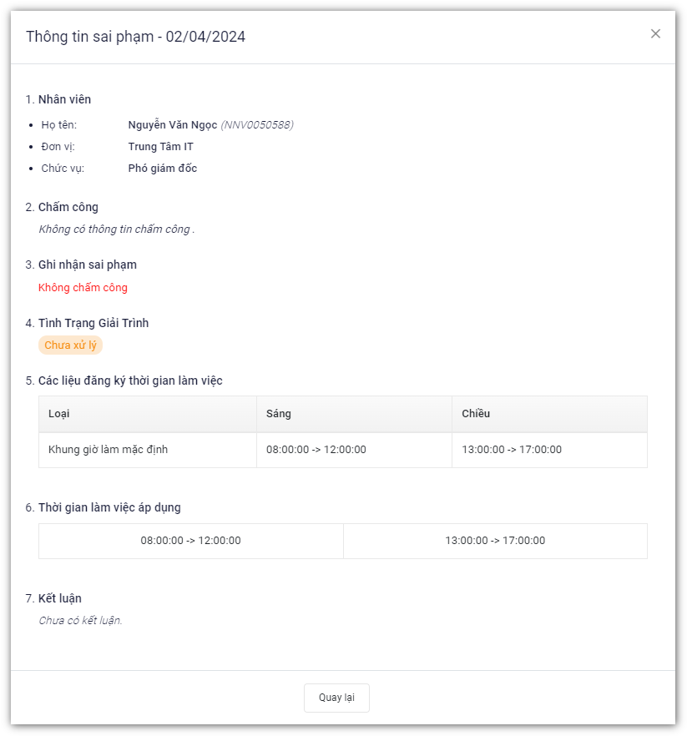This screenshot has height=736, width=687.
Task: Click the Chưa xử lý status badge
Action: pos(70,345)
